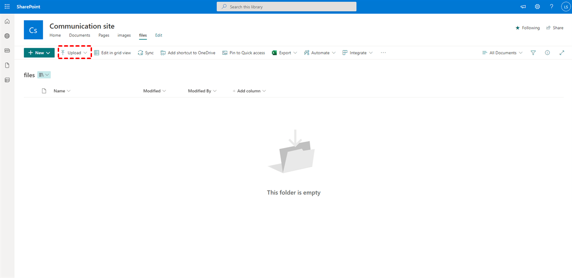Click the megaphone notifications icon

(523, 7)
